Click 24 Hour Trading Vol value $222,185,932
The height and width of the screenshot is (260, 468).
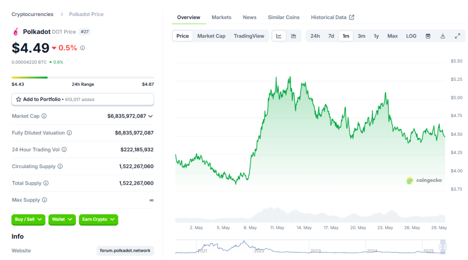pyautogui.click(x=137, y=149)
